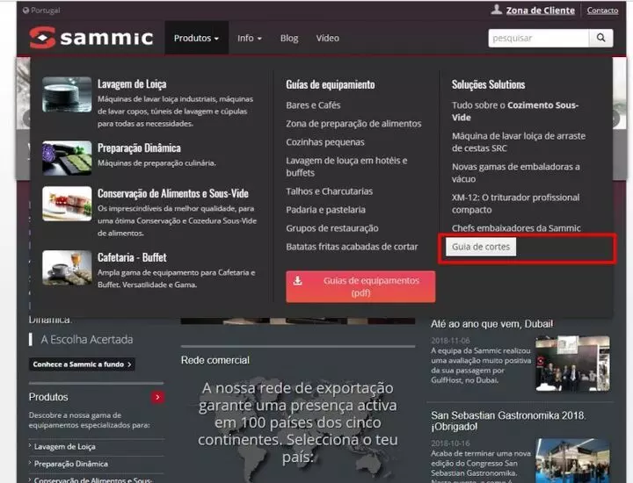Select Cafetaria - Buffet heading
The image size is (633, 483).
pyautogui.click(x=132, y=257)
